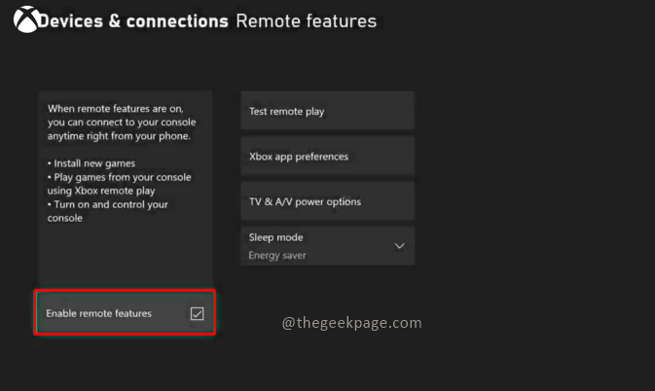The image size is (655, 391).
Task: Click the Xbox logo icon
Action: coord(26,19)
